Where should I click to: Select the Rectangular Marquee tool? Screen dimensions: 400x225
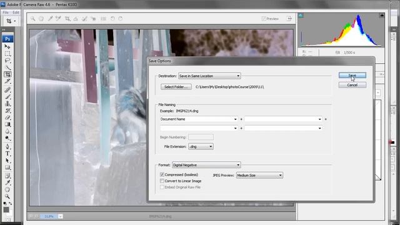(x=7, y=54)
